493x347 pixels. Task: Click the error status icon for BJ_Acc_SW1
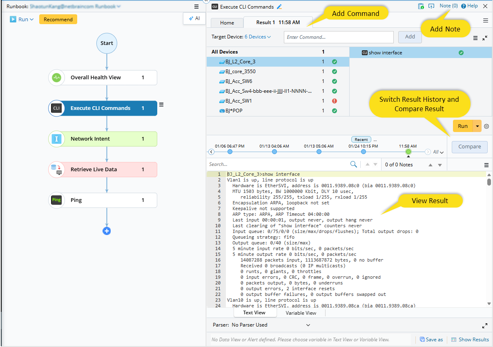[335, 101]
